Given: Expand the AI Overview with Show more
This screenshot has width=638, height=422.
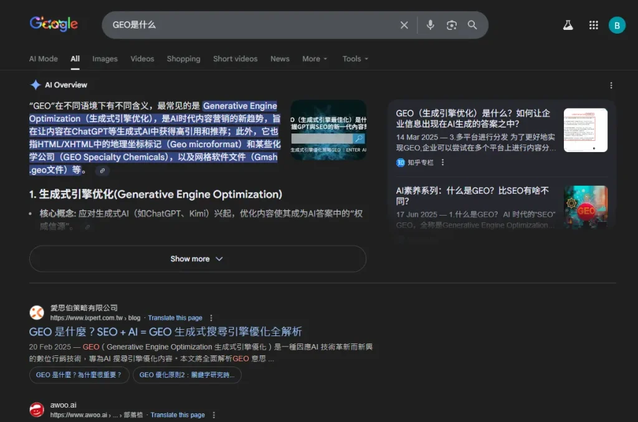Looking at the screenshot, I should coord(197,259).
